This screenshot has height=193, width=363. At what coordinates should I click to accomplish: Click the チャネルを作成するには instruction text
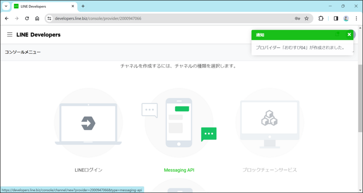(178, 66)
